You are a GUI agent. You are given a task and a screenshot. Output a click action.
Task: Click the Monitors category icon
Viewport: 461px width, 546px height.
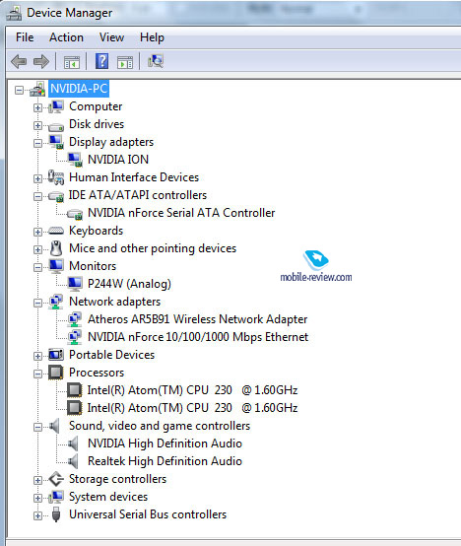pos(56,266)
